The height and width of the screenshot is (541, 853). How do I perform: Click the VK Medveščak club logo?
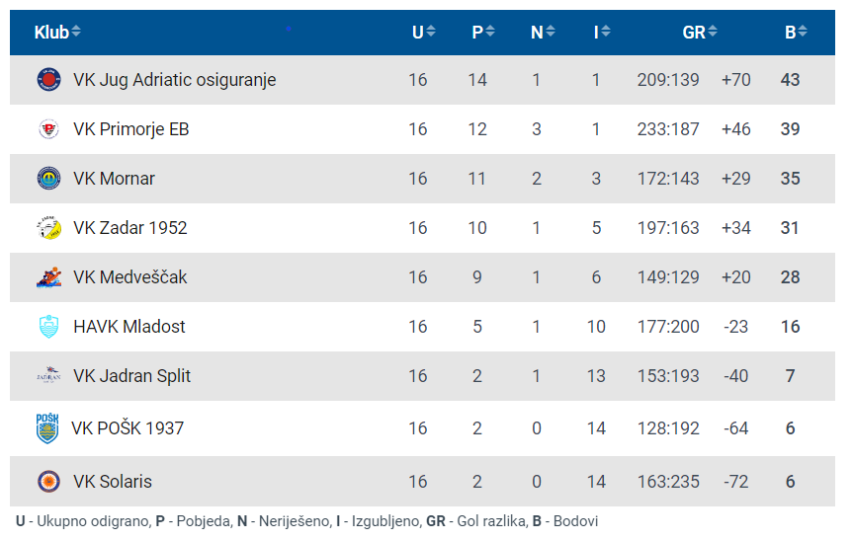[x=48, y=277]
